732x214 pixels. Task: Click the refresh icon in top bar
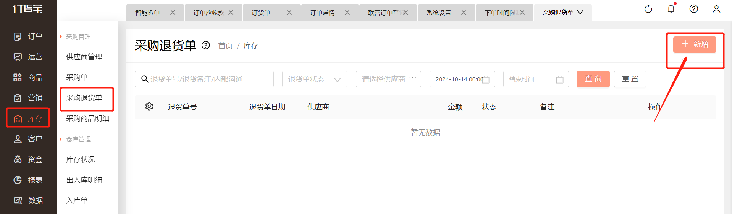[x=648, y=9]
